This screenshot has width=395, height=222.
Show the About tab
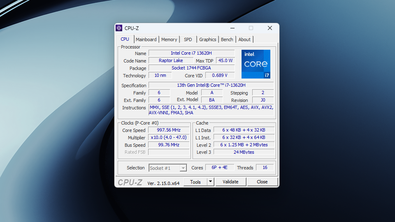[244, 39]
